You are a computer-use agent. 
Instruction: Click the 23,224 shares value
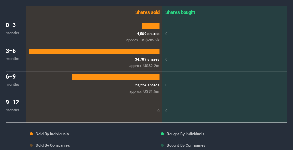[147, 85]
